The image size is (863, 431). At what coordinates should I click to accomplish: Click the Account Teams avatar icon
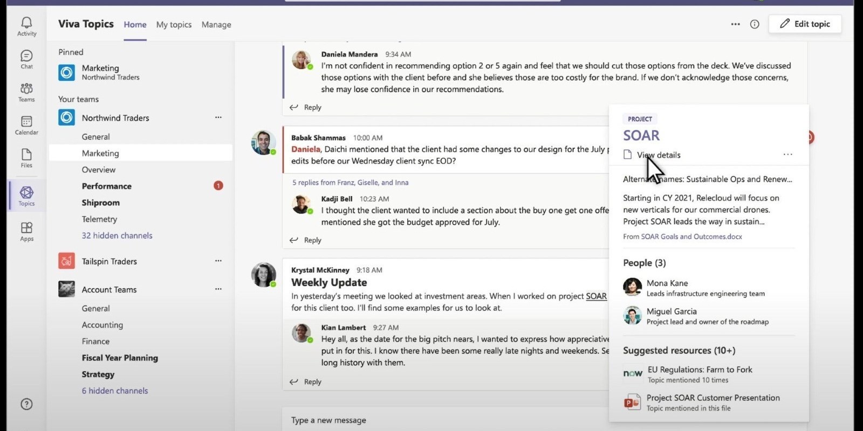point(67,289)
